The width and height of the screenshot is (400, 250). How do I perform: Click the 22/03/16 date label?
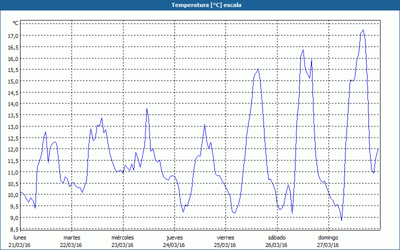(71, 245)
